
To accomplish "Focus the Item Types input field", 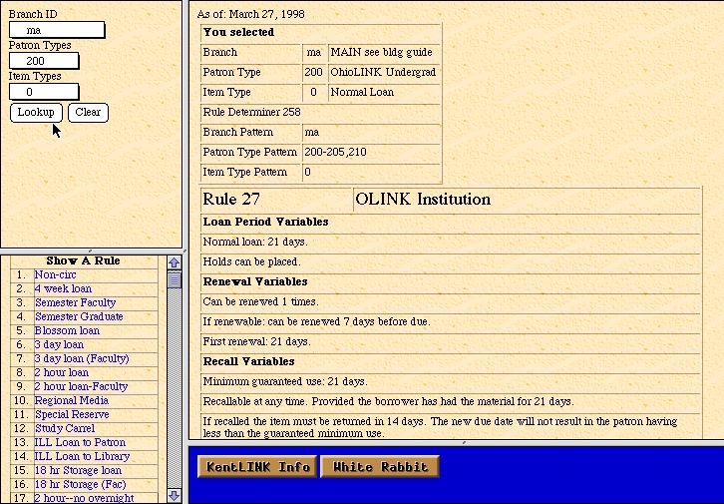I will pyautogui.click(x=44, y=92).
